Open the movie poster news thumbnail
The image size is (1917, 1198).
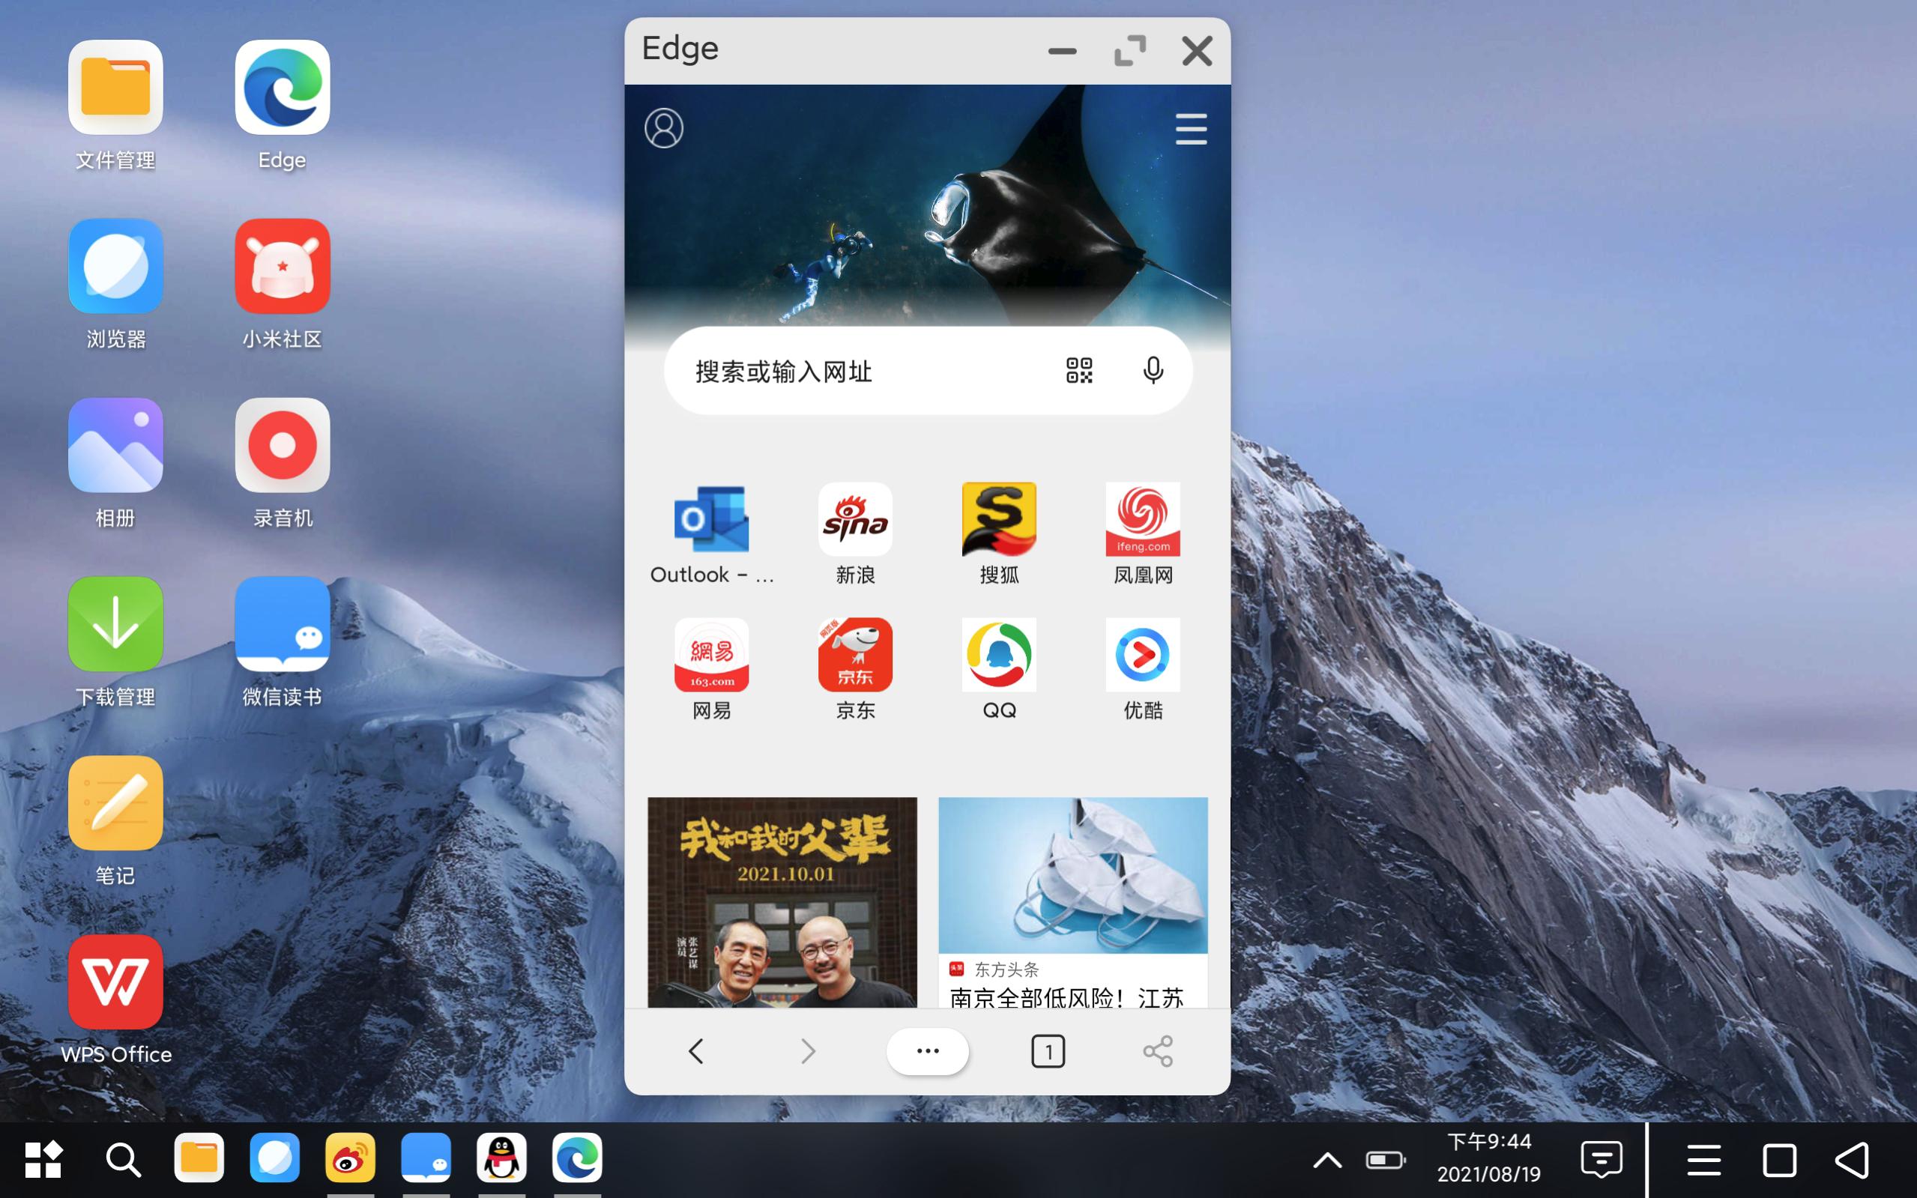(782, 901)
